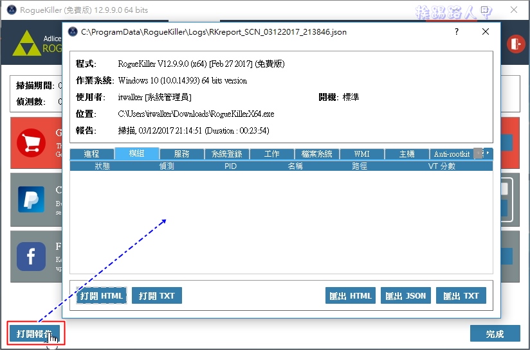
Task: Click the red shopping cart icon
Action: [31, 143]
